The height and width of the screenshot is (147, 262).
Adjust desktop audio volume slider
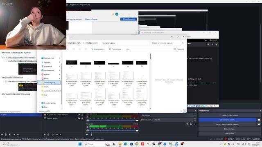coord(114,120)
